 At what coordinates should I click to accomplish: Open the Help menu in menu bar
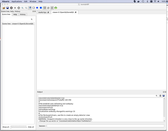tap(40, 1)
